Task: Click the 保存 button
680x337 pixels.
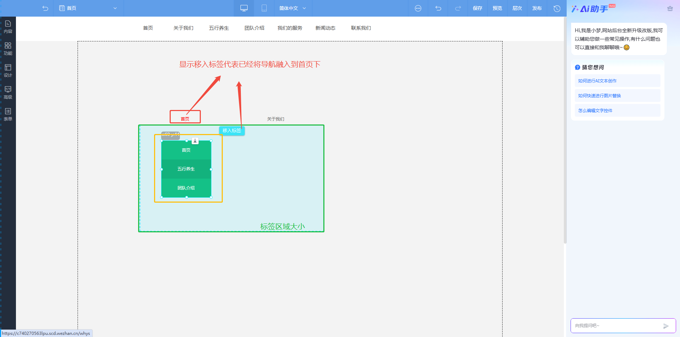Action: (x=477, y=8)
